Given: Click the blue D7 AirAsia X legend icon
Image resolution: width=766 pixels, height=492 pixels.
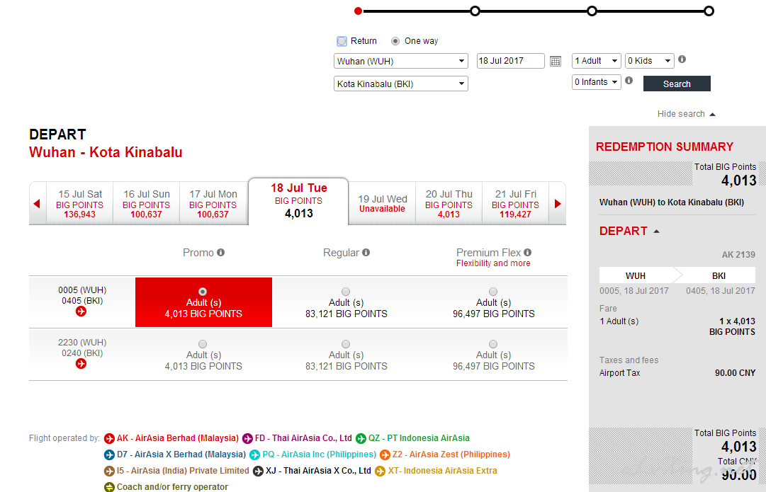Looking at the screenshot, I should (x=109, y=455).
